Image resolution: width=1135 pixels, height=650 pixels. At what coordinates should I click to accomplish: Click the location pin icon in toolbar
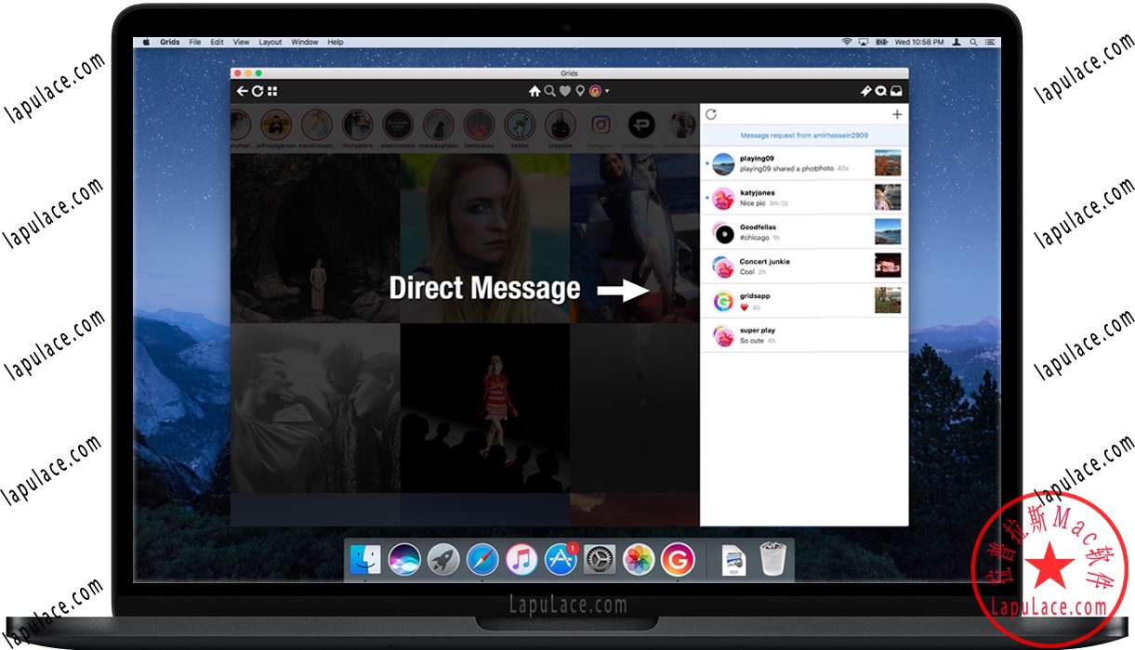point(580,91)
